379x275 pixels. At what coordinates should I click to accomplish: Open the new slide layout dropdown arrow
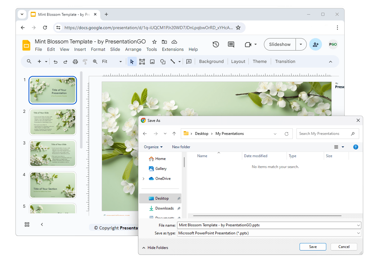pos(46,62)
